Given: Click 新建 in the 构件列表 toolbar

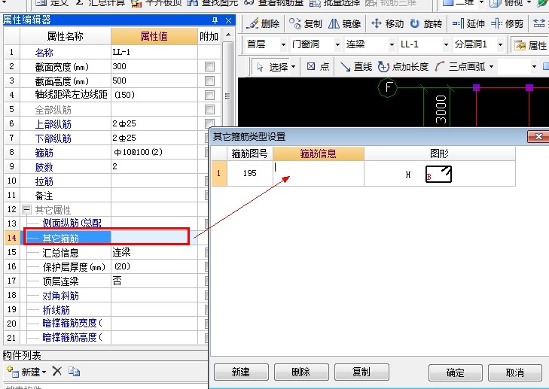Looking at the screenshot, I should (23, 372).
